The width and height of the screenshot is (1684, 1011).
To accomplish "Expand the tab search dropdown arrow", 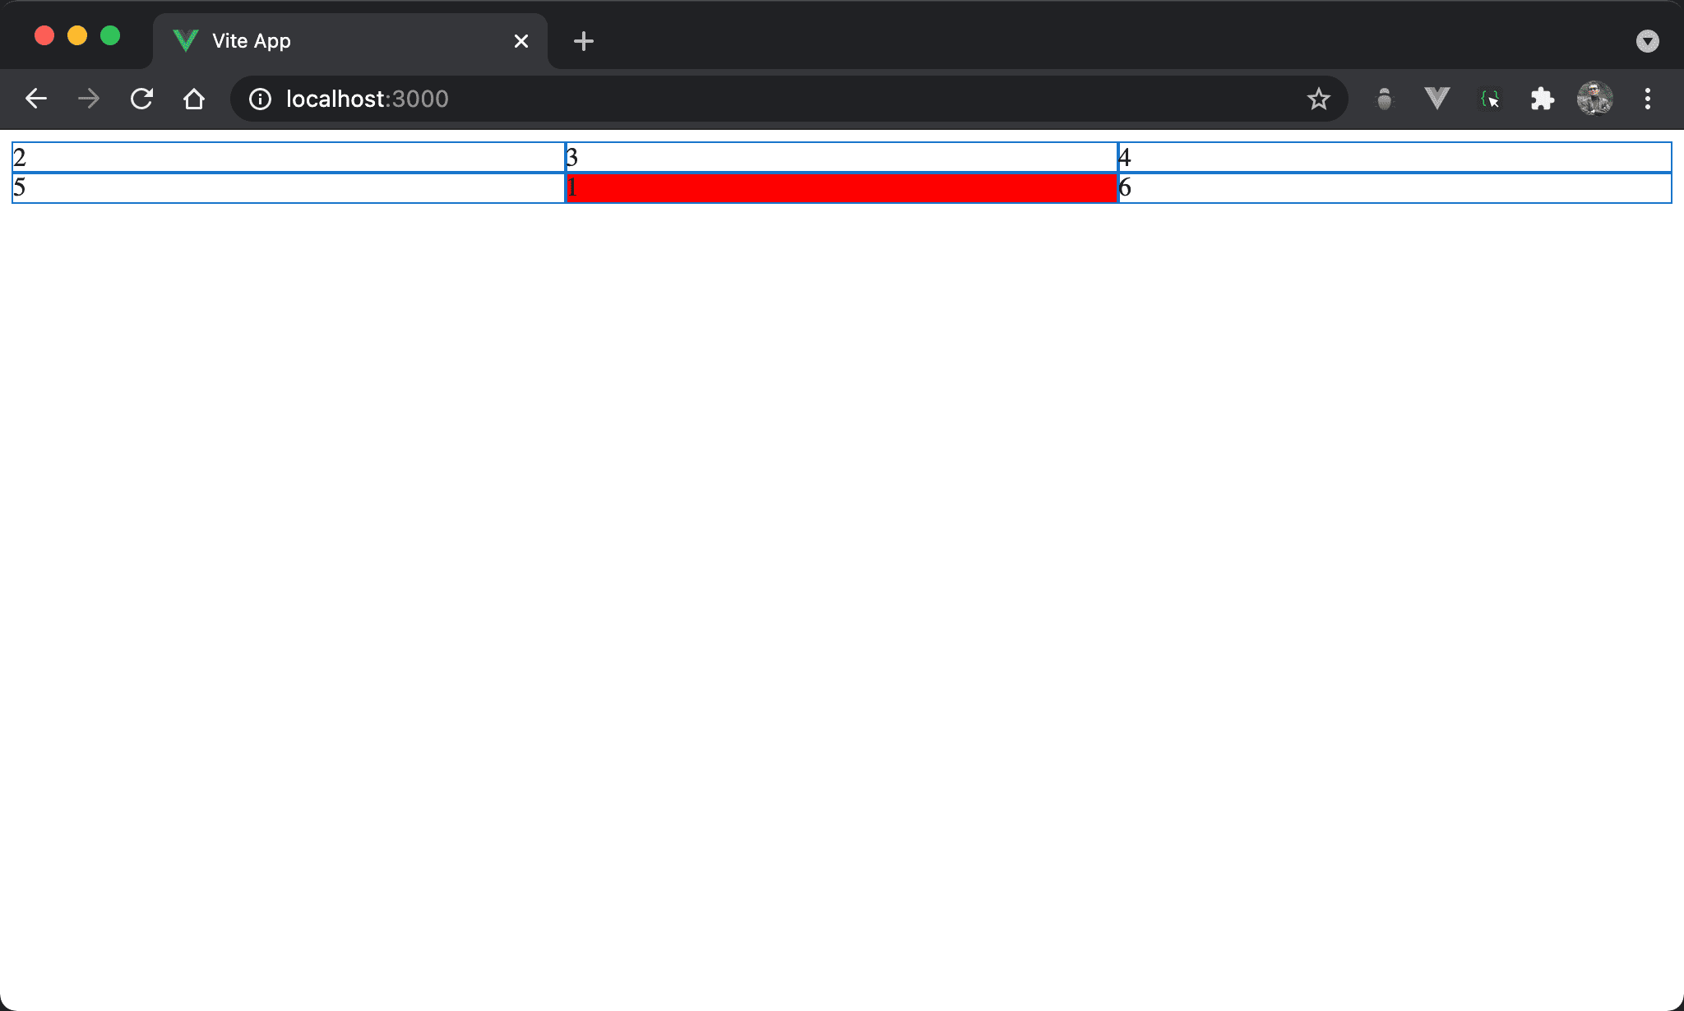I will tap(1647, 40).
